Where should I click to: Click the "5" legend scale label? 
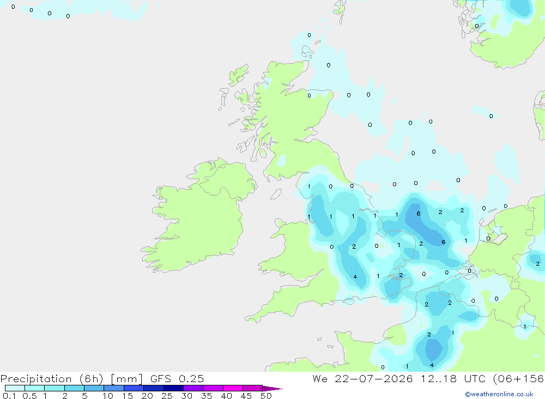(84, 396)
